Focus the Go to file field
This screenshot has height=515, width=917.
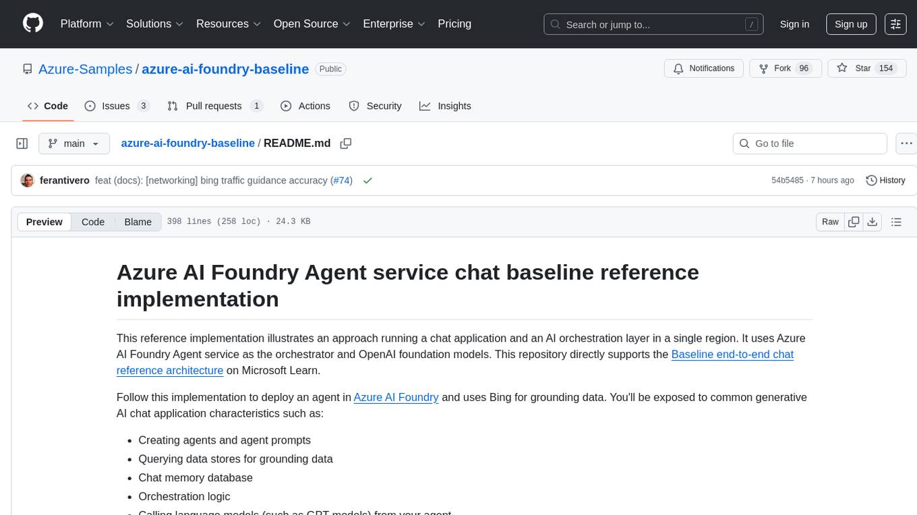coord(809,144)
